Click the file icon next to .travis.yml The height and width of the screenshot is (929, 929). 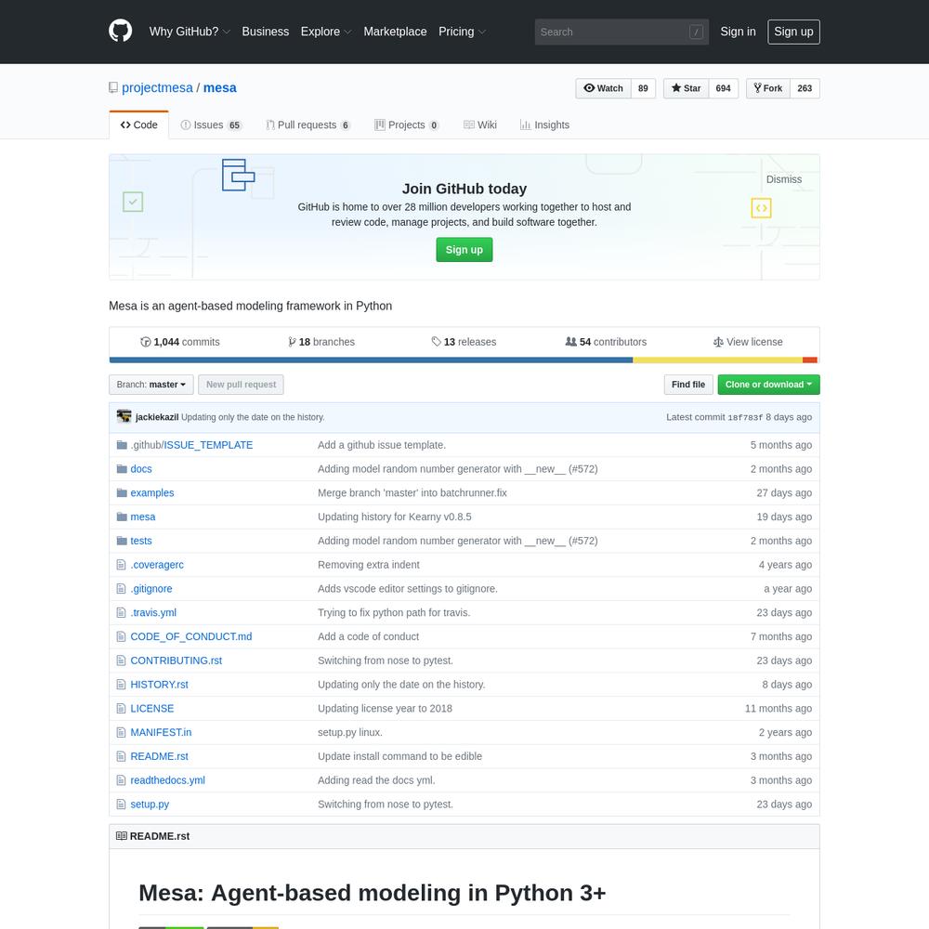click(x=122, y=612)
